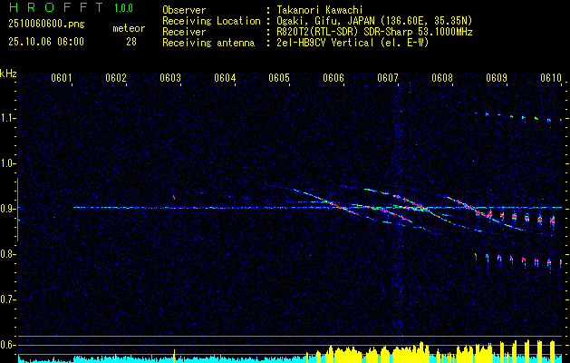Click the 0603 time marker
570x363 pixels.
tap(170, 78)
